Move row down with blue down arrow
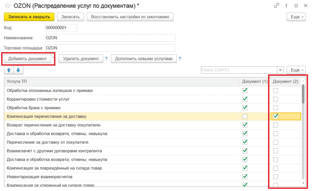 18,70
